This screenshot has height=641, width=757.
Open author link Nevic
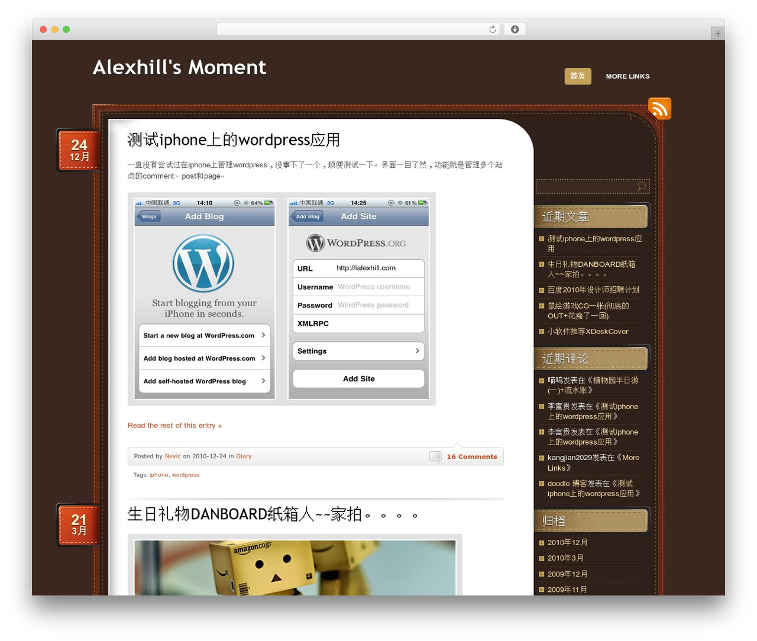(x=173, y=457)
